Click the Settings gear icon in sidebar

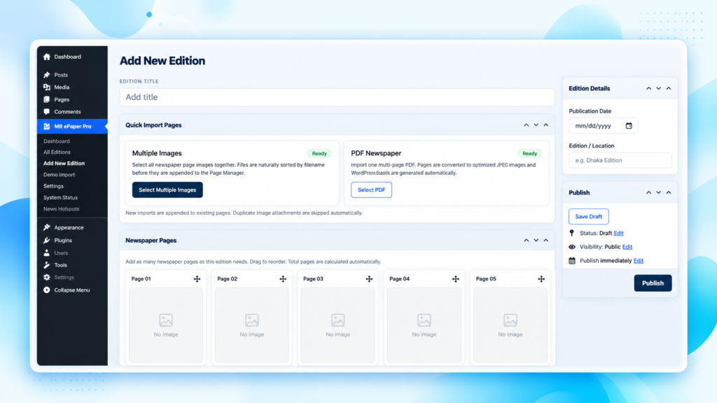pos(47,277)
